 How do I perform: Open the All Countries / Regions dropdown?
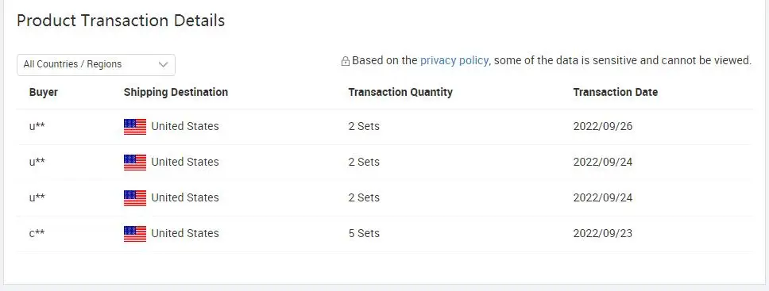coord(96,65)
